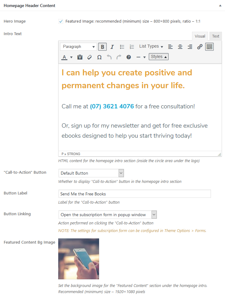Click the Homepage Header Content title
Viewport: 225px width, 301px height.
click(x=29, y=6)
